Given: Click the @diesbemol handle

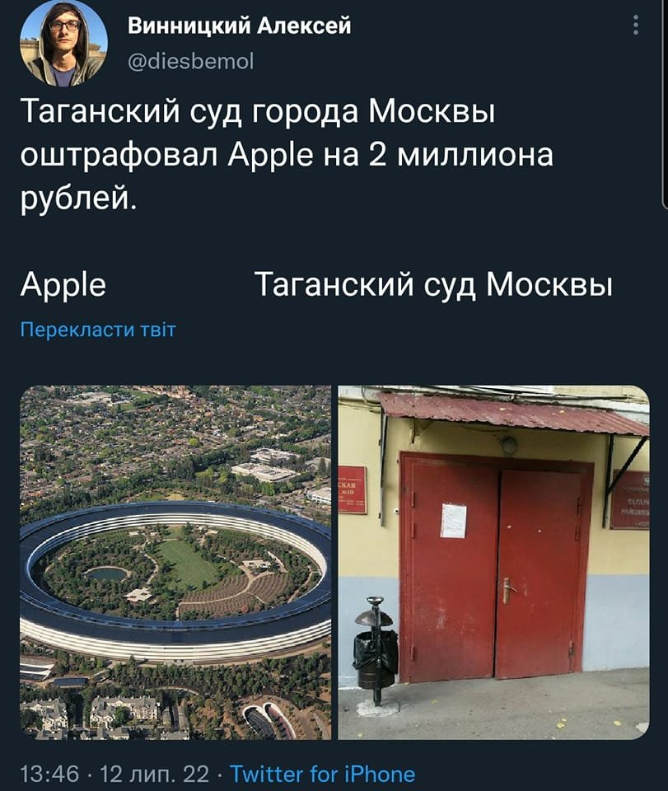Looking at the screenshot, I should click(190, 61).
